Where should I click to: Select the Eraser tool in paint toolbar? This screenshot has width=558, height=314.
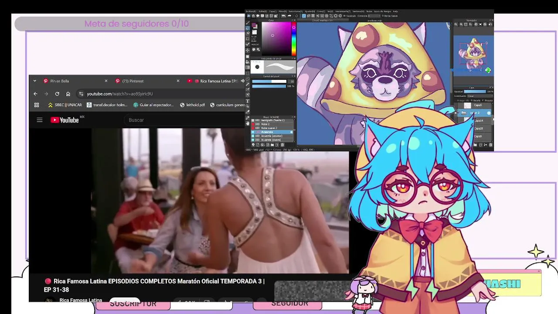[248, 28]
